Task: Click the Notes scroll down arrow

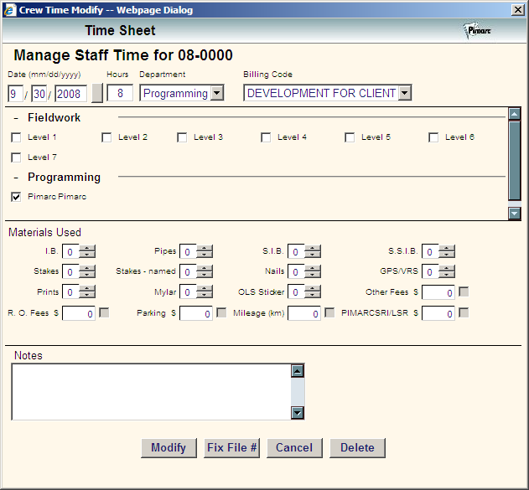Action: 298,413
